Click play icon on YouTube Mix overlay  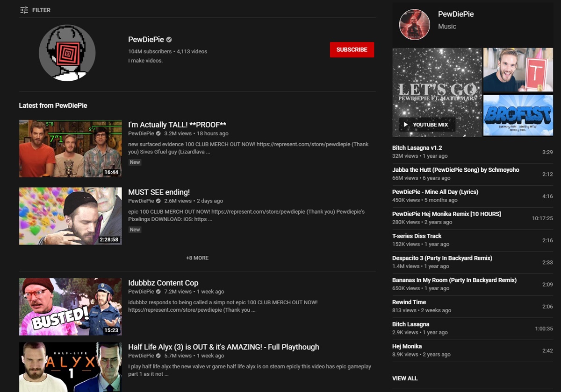[x=406, y=125]
